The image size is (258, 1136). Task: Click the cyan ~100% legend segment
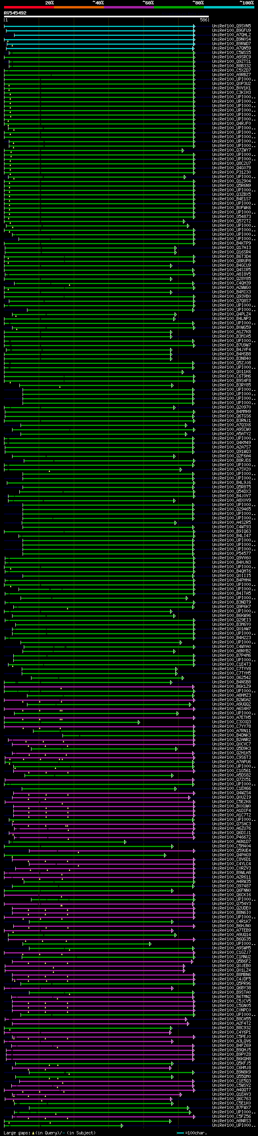click(x=229, y=7)
